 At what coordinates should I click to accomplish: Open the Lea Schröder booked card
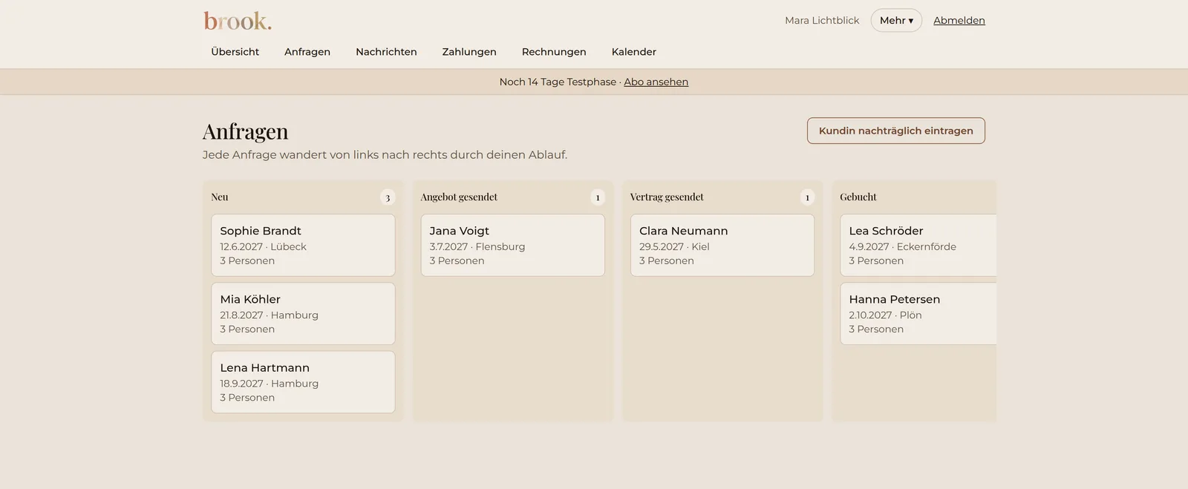pos(918,246)
